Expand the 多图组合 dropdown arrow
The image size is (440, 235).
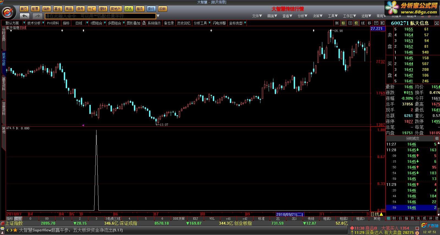pyautogui.click(x=124, y=23)
